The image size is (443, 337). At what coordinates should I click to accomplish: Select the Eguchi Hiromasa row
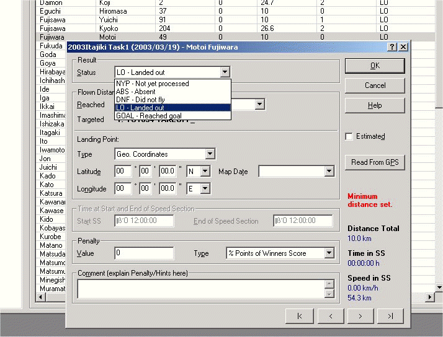[235, 11]
